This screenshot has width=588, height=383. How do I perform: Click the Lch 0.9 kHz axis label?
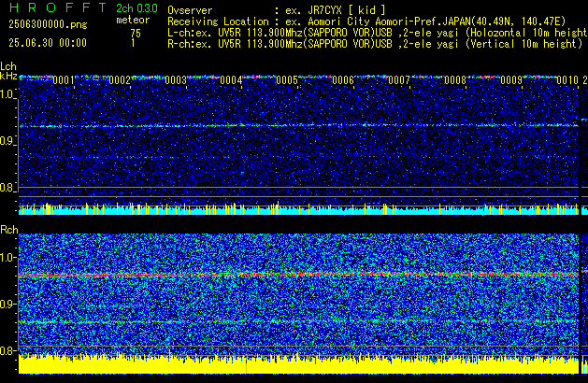pos(7,141)
